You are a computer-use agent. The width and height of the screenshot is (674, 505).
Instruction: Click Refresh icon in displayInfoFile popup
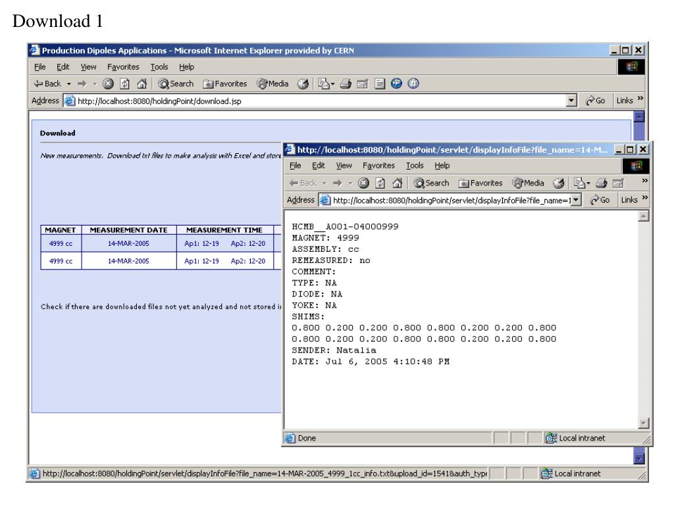(x=380, y=183)
